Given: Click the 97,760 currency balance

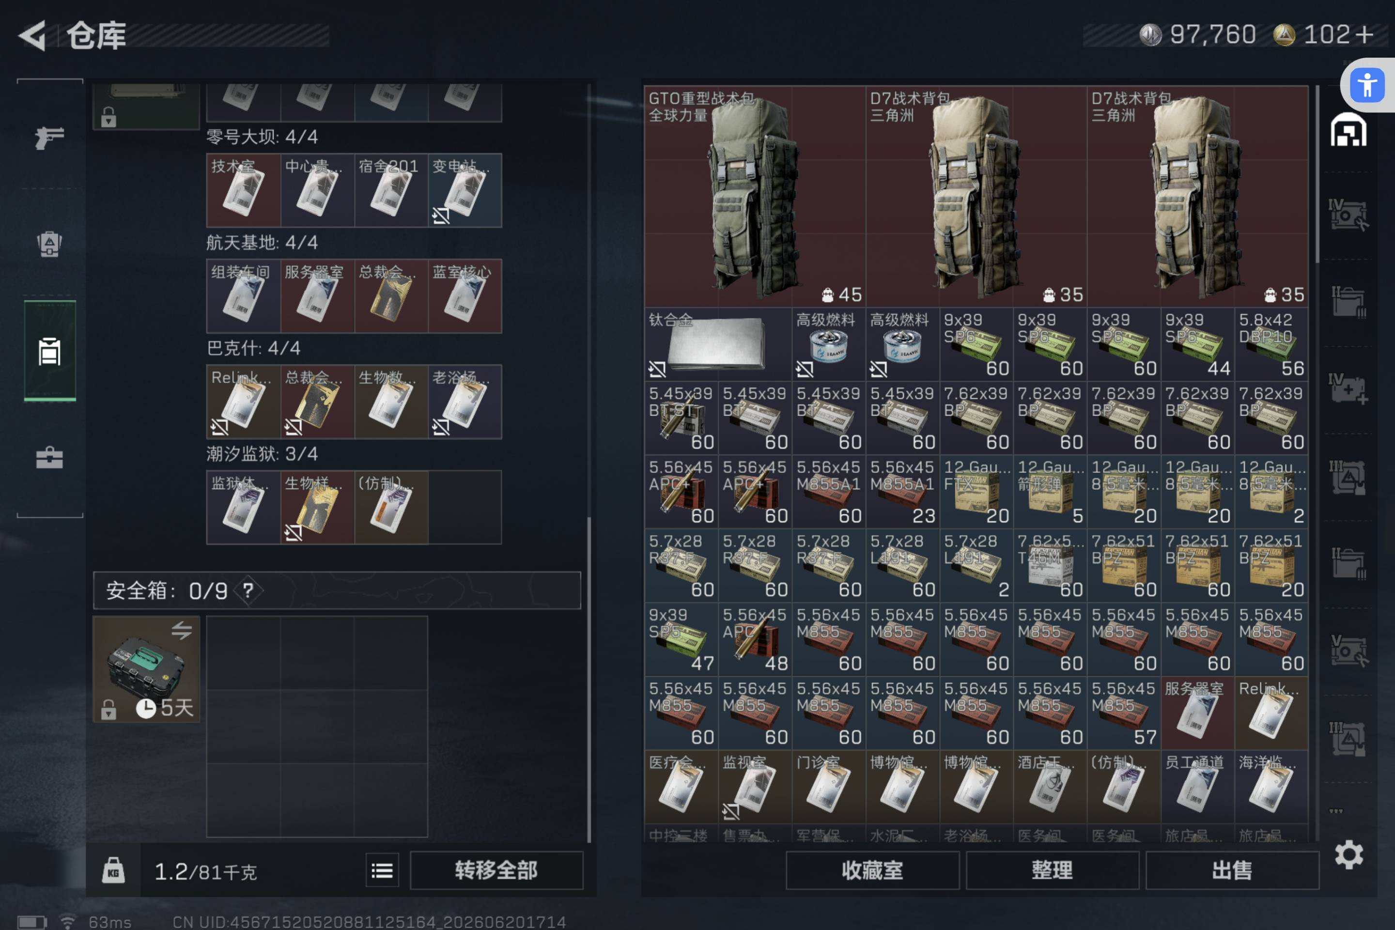Looking at the screenshot, I should [x=1212, y=34].
